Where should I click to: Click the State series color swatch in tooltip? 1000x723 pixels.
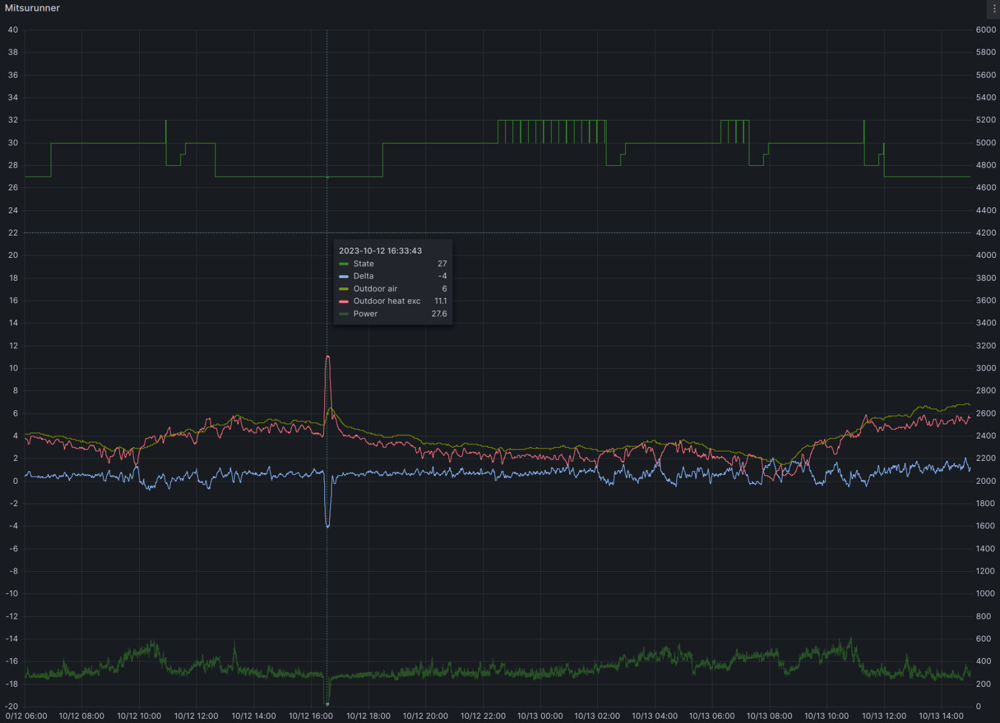pos(344,264)
